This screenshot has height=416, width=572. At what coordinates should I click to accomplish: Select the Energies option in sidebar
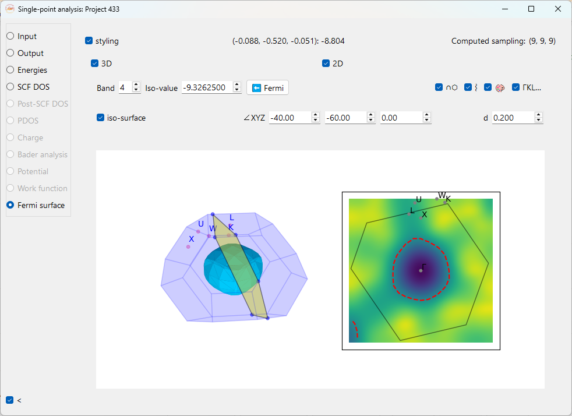[x=10, y=70]
